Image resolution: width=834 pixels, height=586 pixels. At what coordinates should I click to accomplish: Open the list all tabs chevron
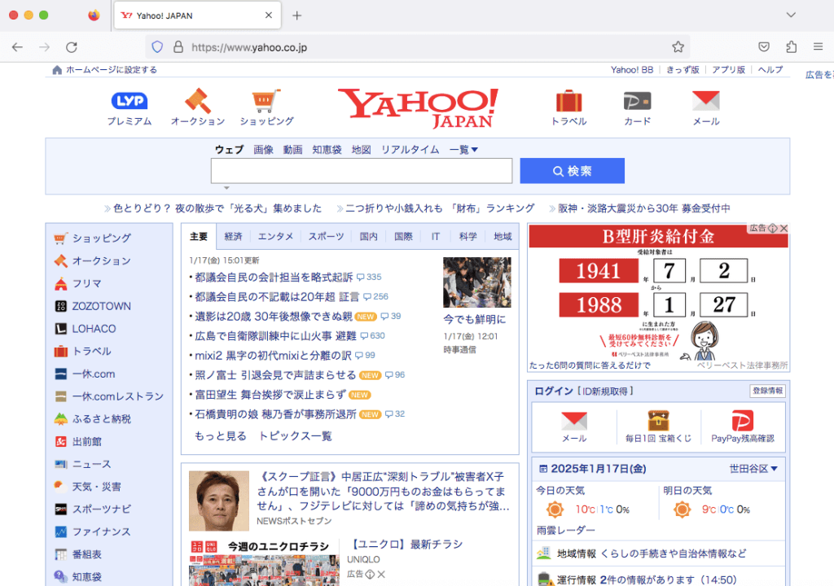pos(791,15)
